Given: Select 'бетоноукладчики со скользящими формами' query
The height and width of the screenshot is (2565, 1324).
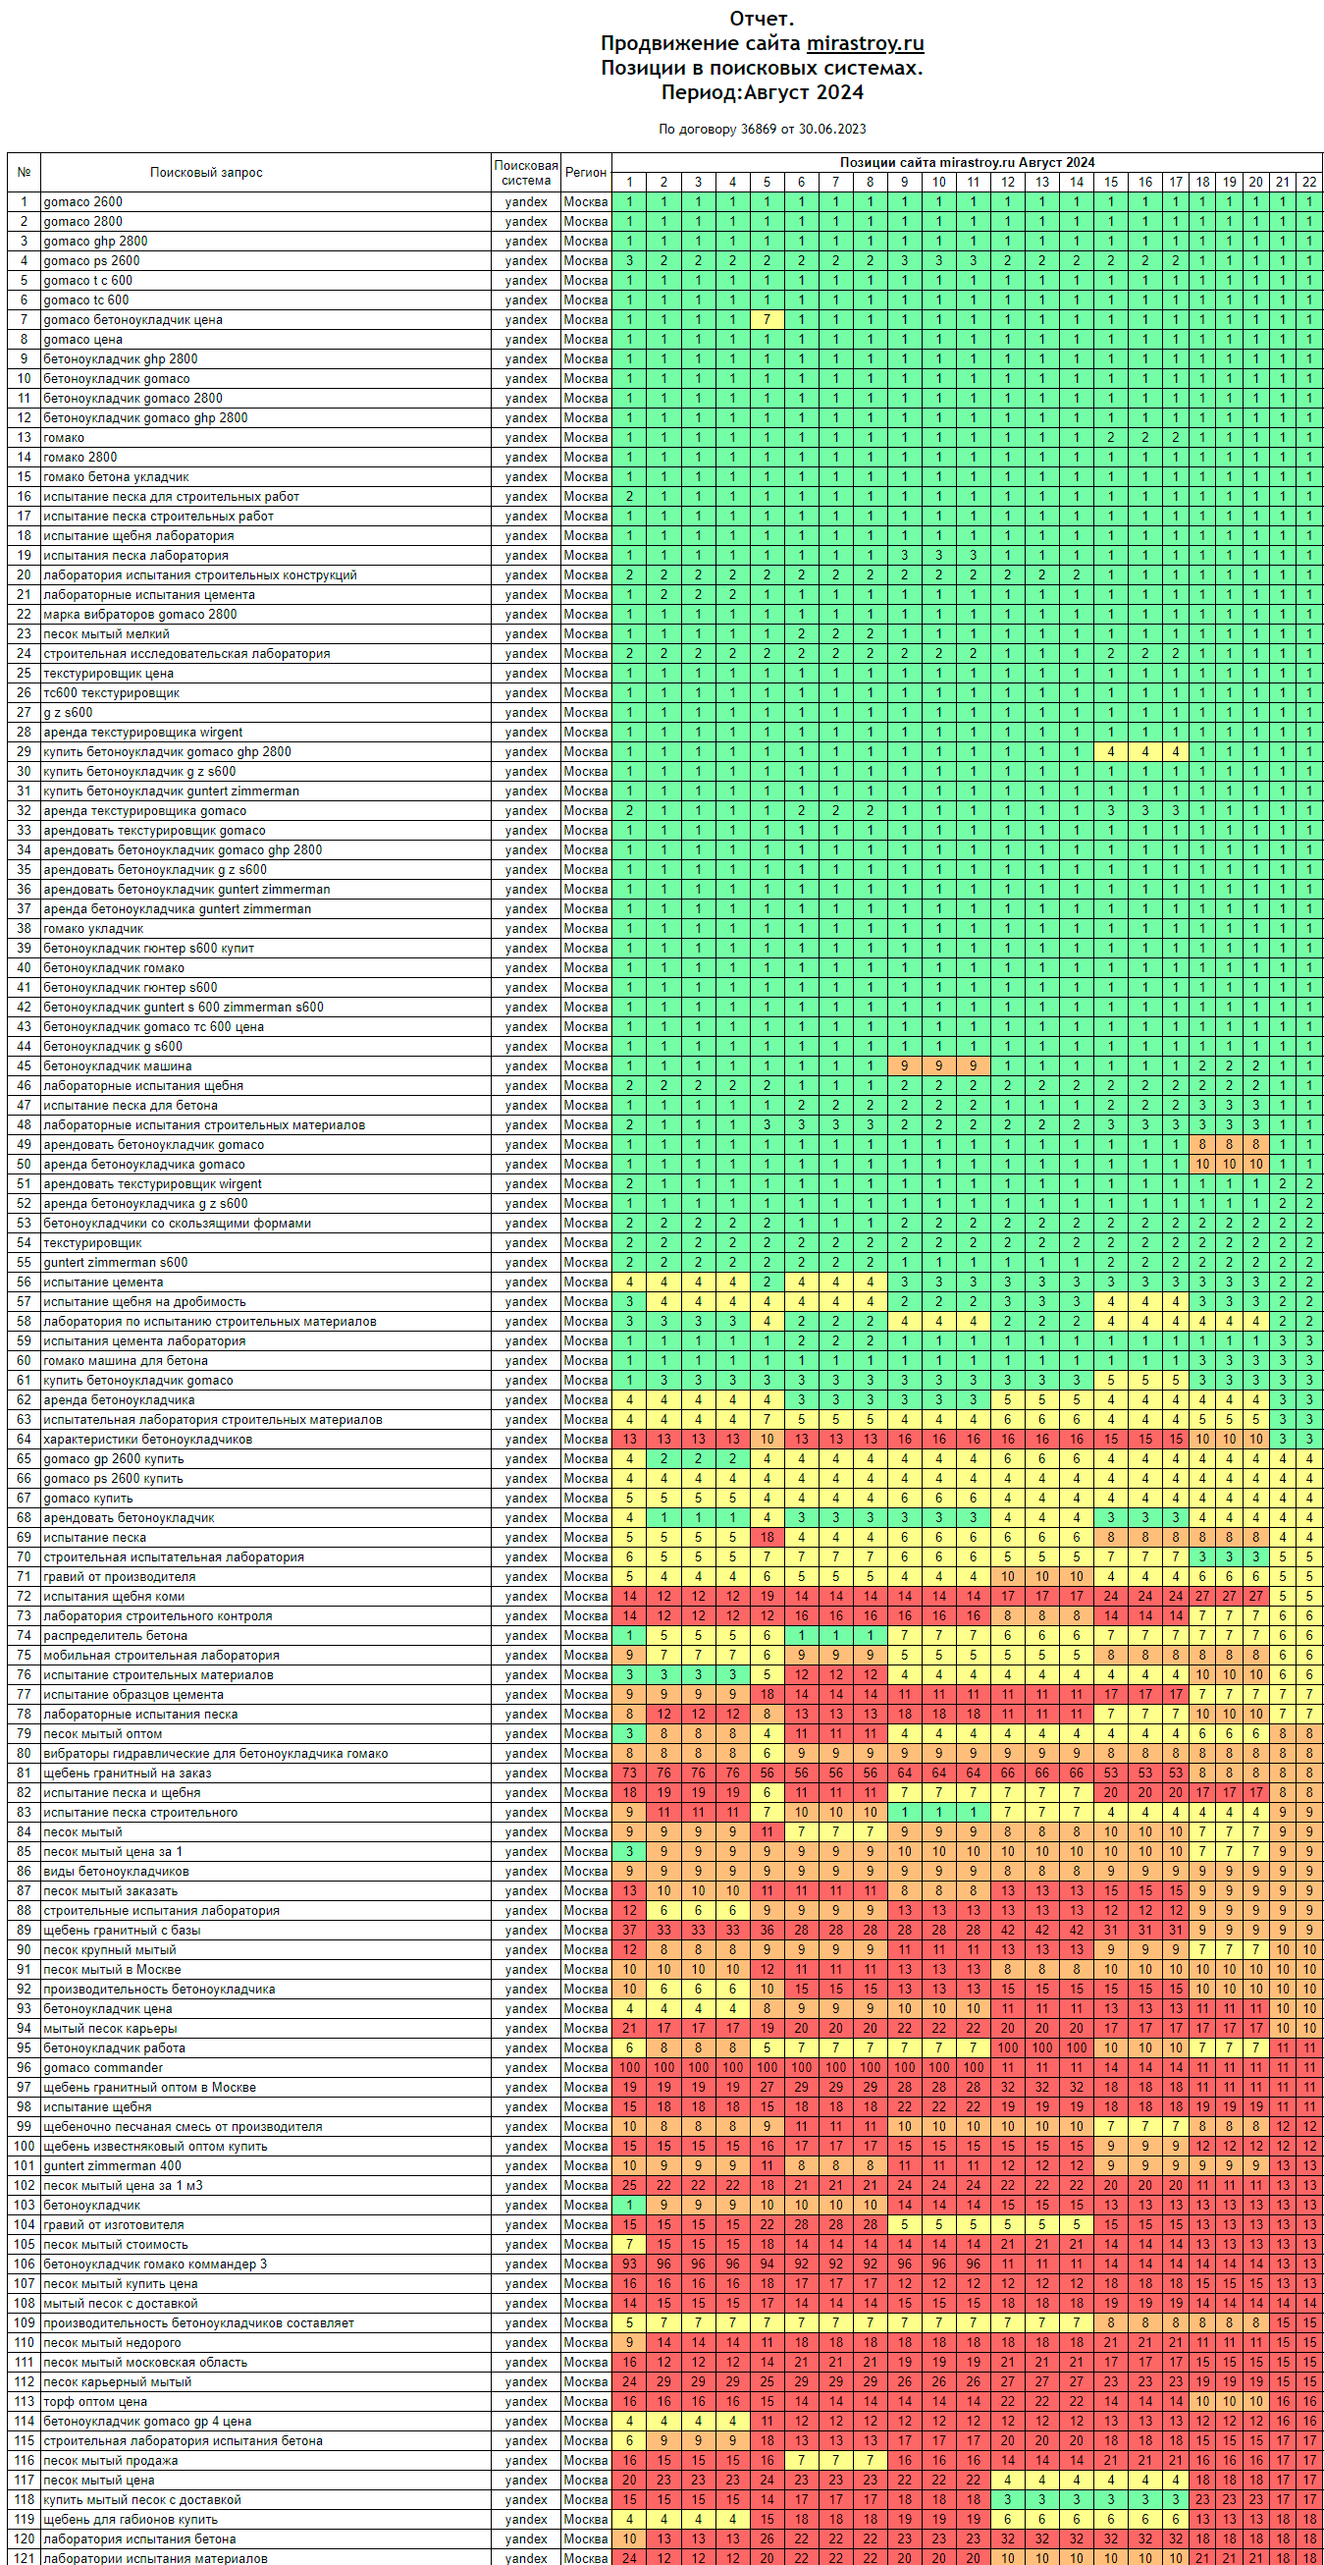Looking at the screenshot, I should pyautogui.click(x=178, y=1224).
